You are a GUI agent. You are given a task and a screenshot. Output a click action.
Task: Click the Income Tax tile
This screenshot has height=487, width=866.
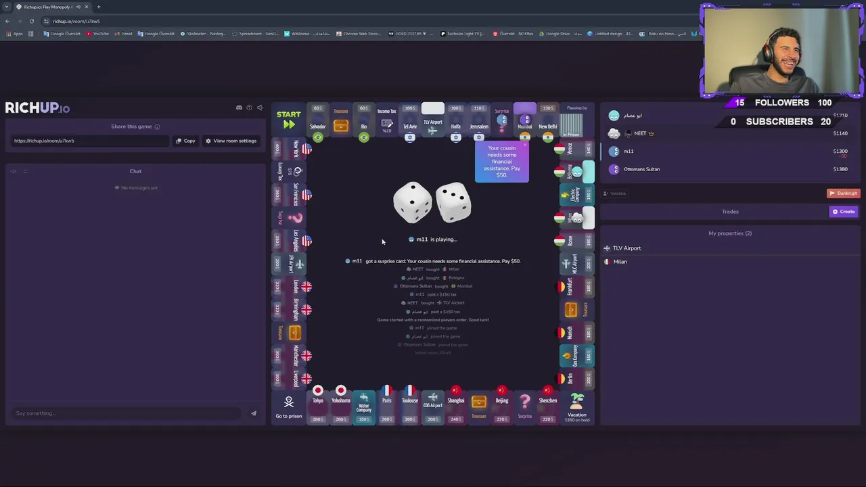tap(387, 120)
